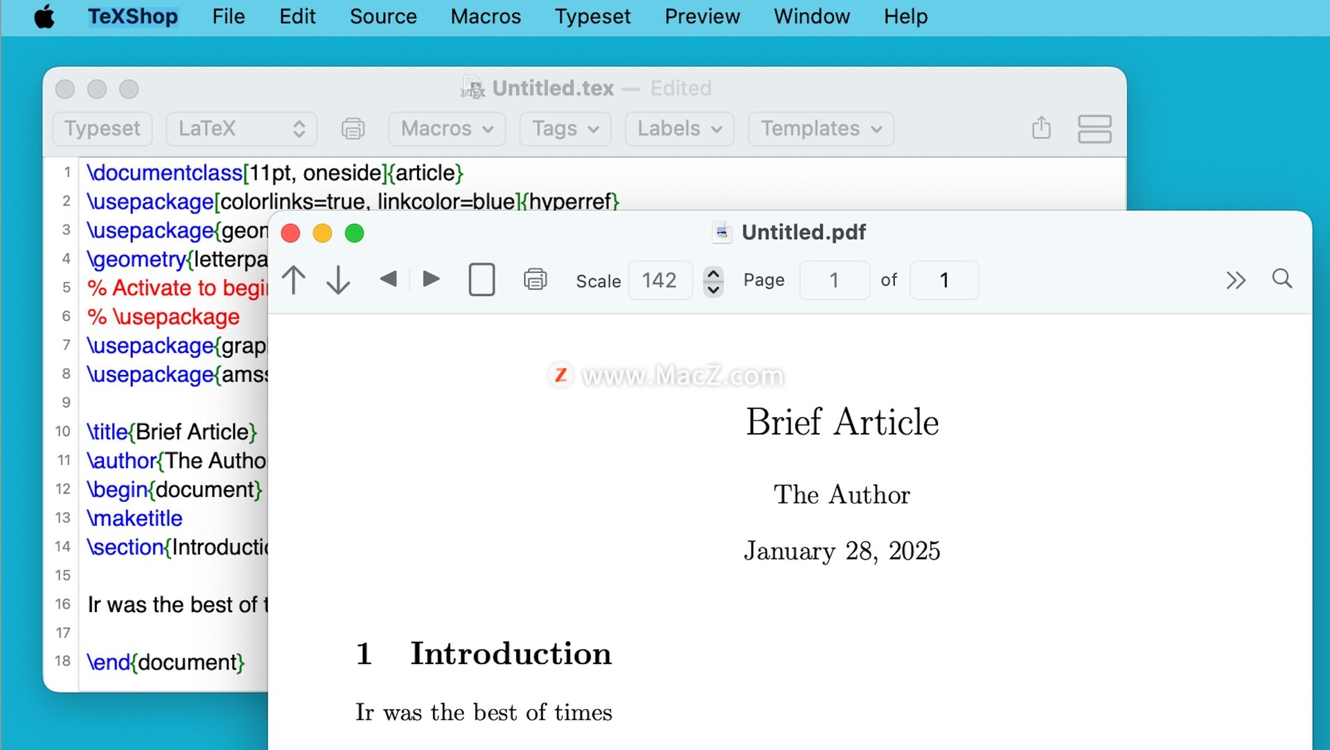Click the date 'January 28, 2025' in PDF
The width and height of the screenshot is (1330, 750).
[842, 551]
